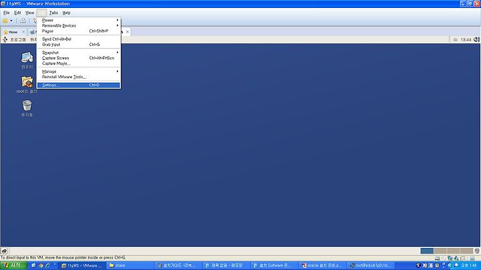Open the Edit menu

(x=17, y=13)
